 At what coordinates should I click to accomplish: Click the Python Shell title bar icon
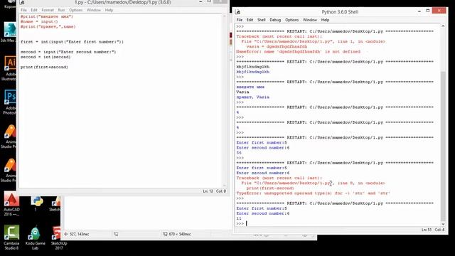pos(238,11)
